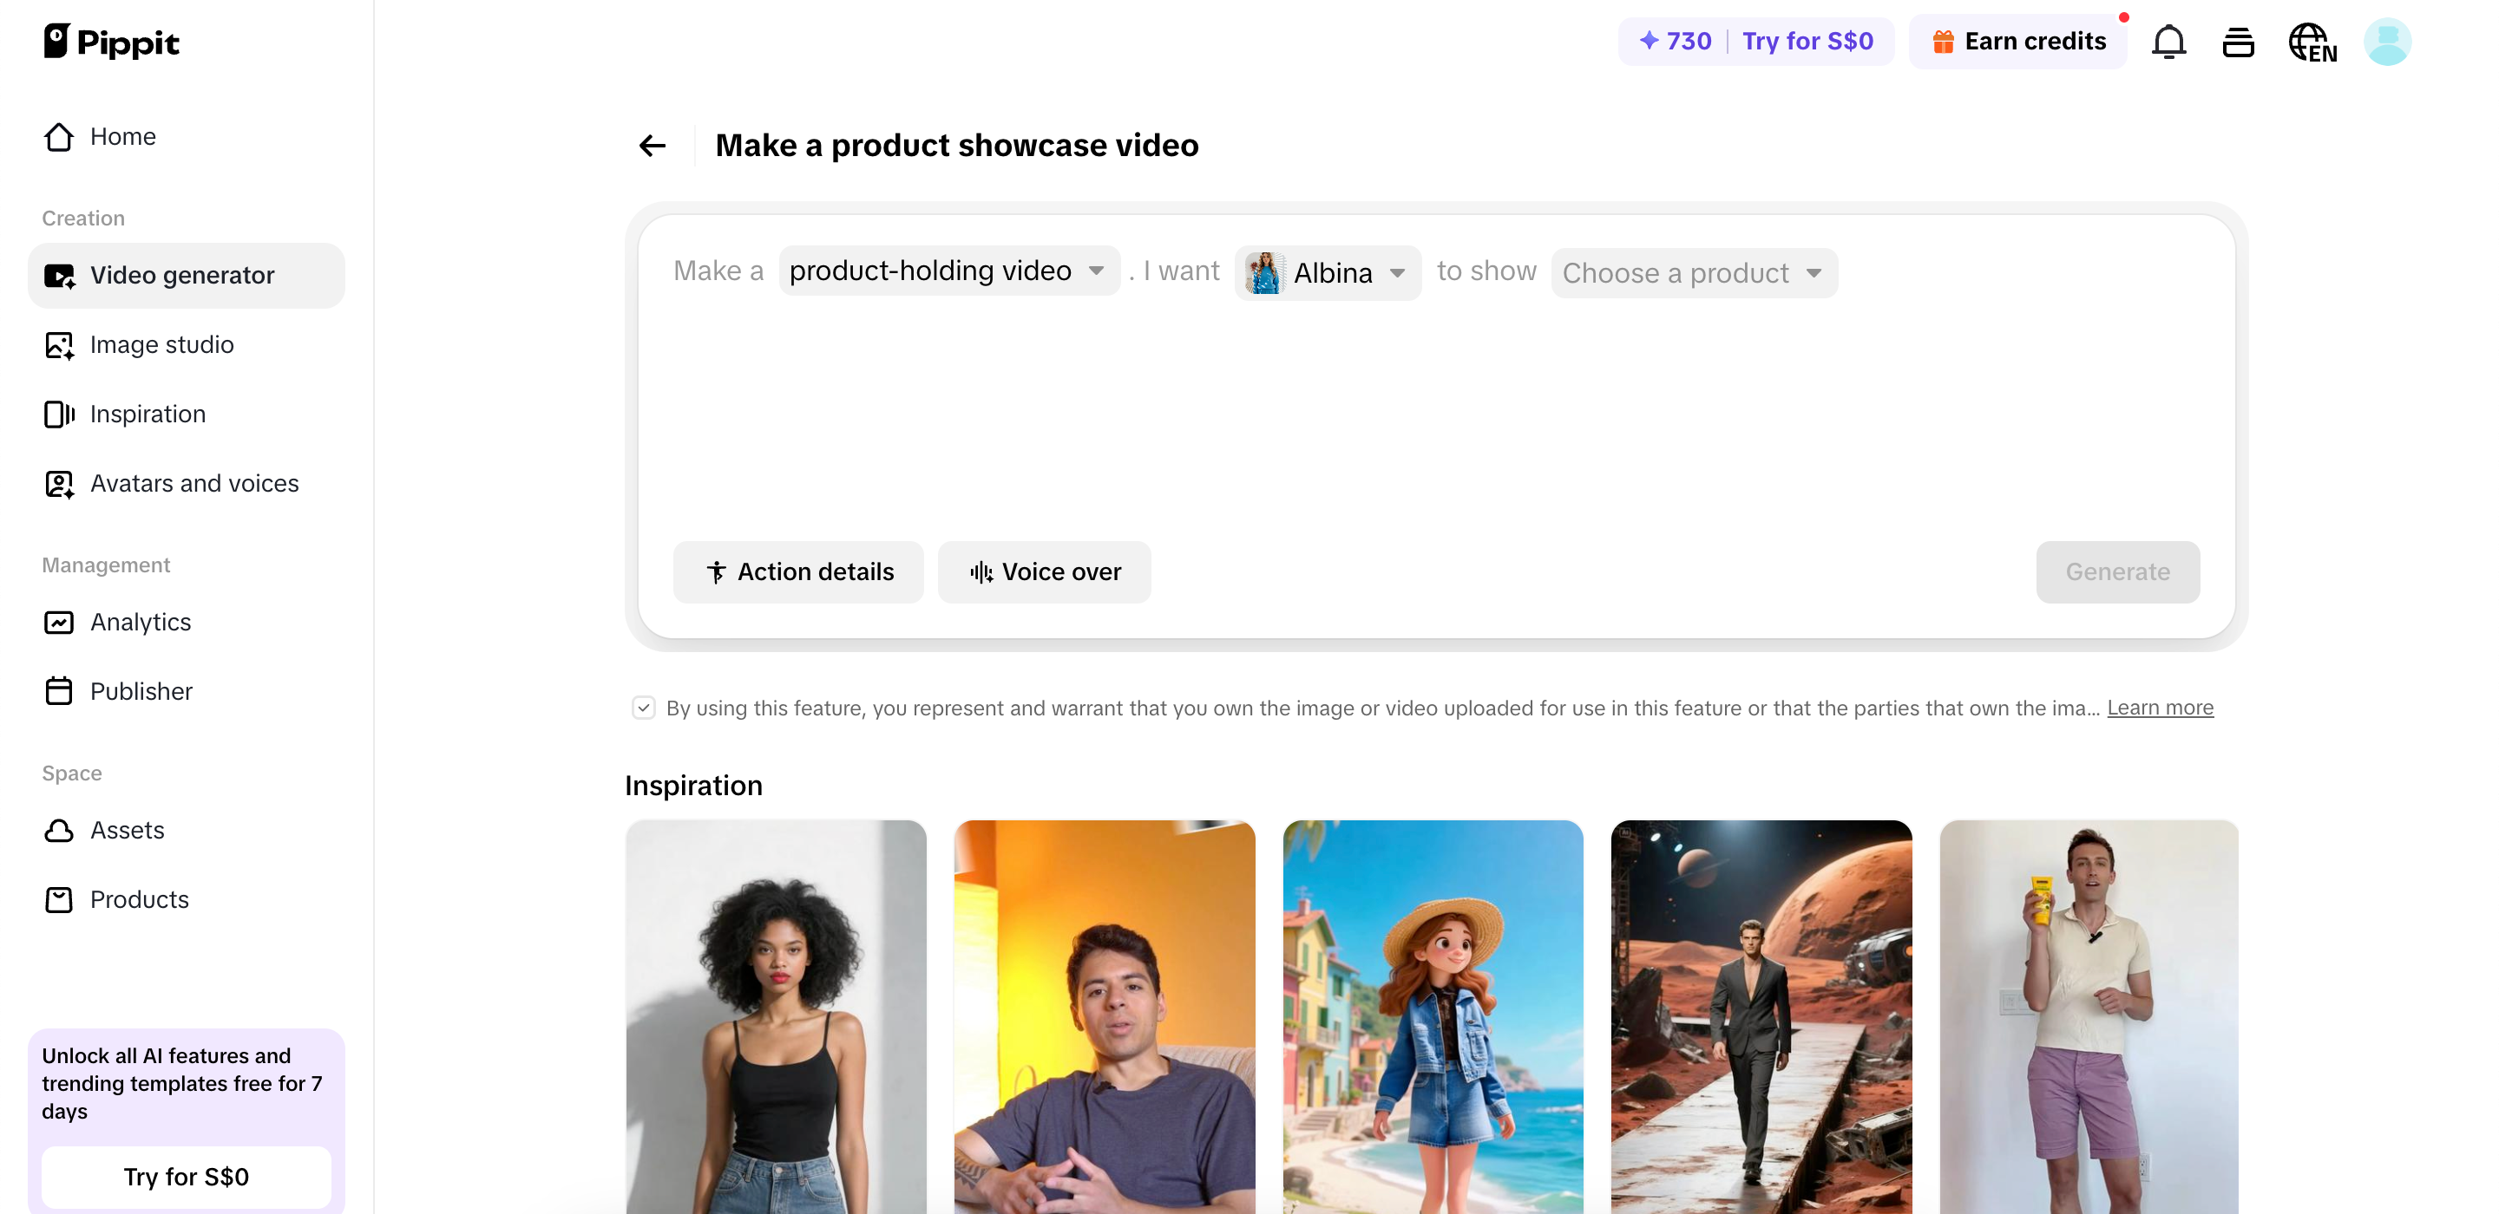Open the Voice over settings

[1044, 571]
